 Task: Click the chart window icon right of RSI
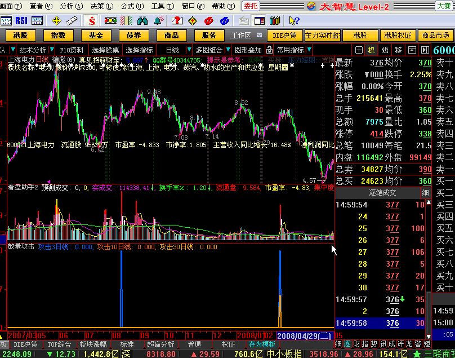[x=37, y=21]
